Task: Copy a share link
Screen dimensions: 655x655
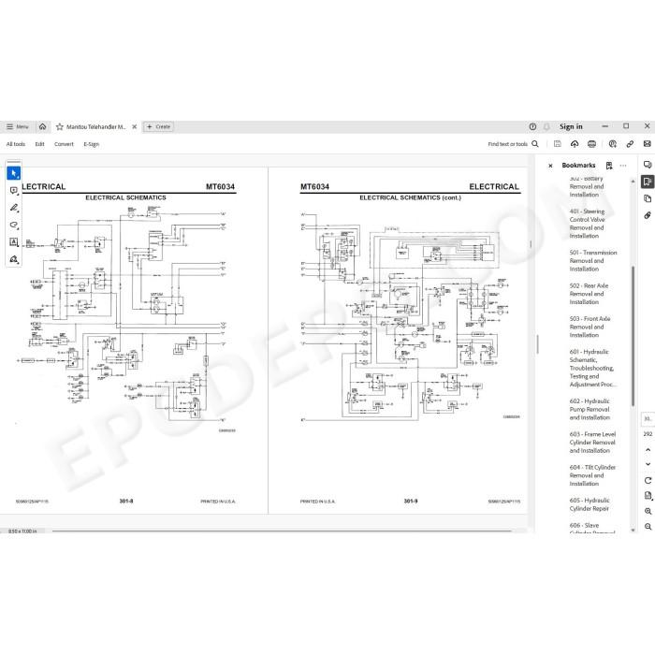Action: point(630,144)
